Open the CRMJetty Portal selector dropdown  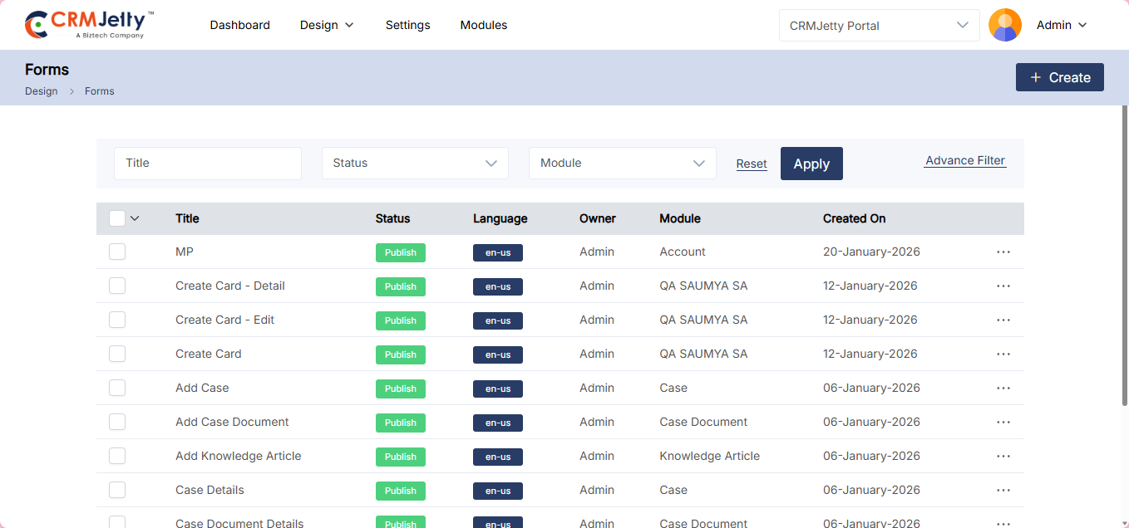[x=879, y=26]
